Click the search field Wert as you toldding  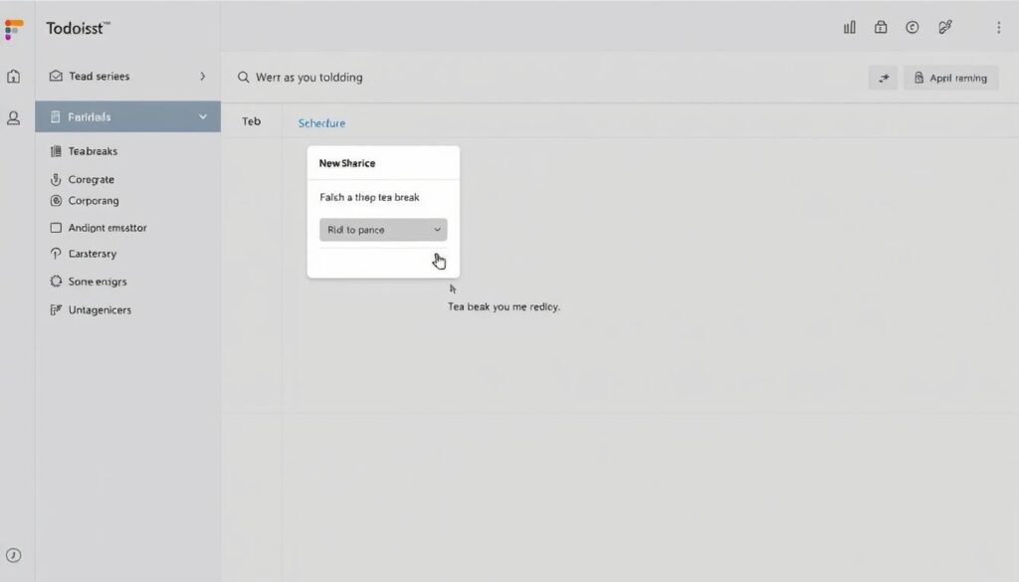(x=308, y=78)
